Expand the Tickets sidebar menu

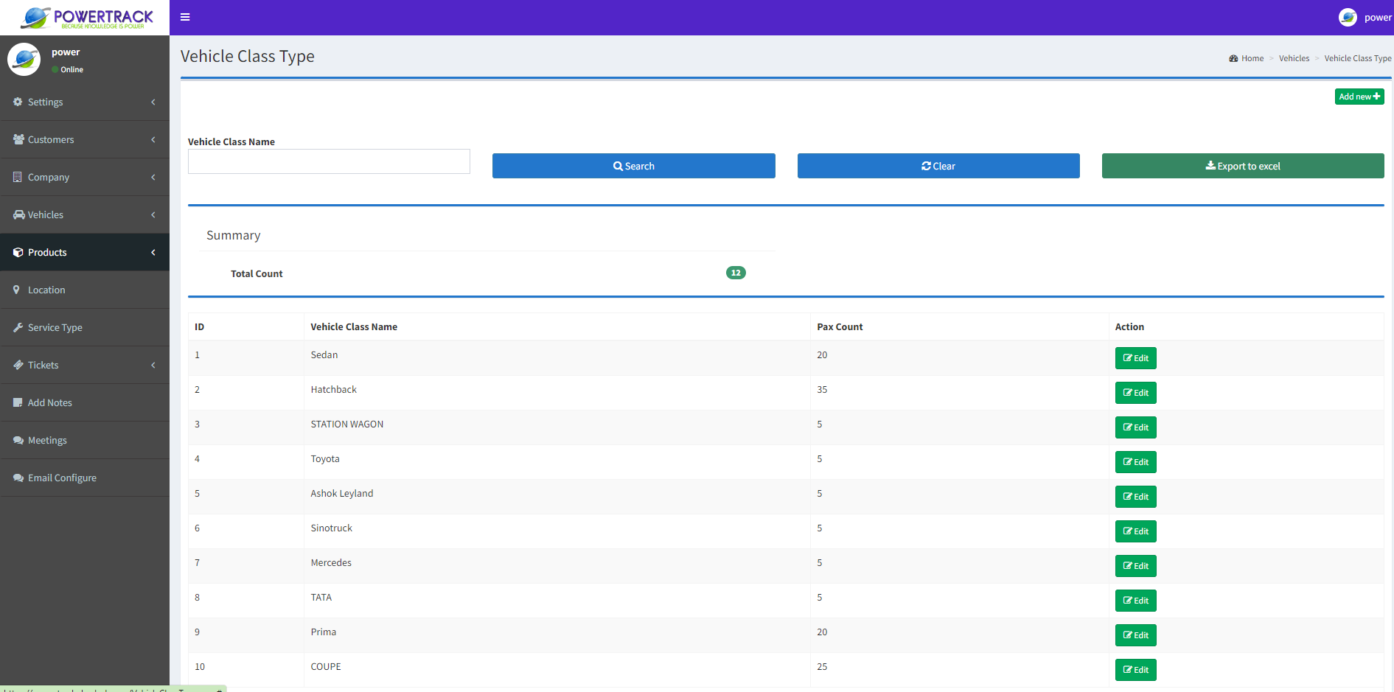[x=43, y=366]
